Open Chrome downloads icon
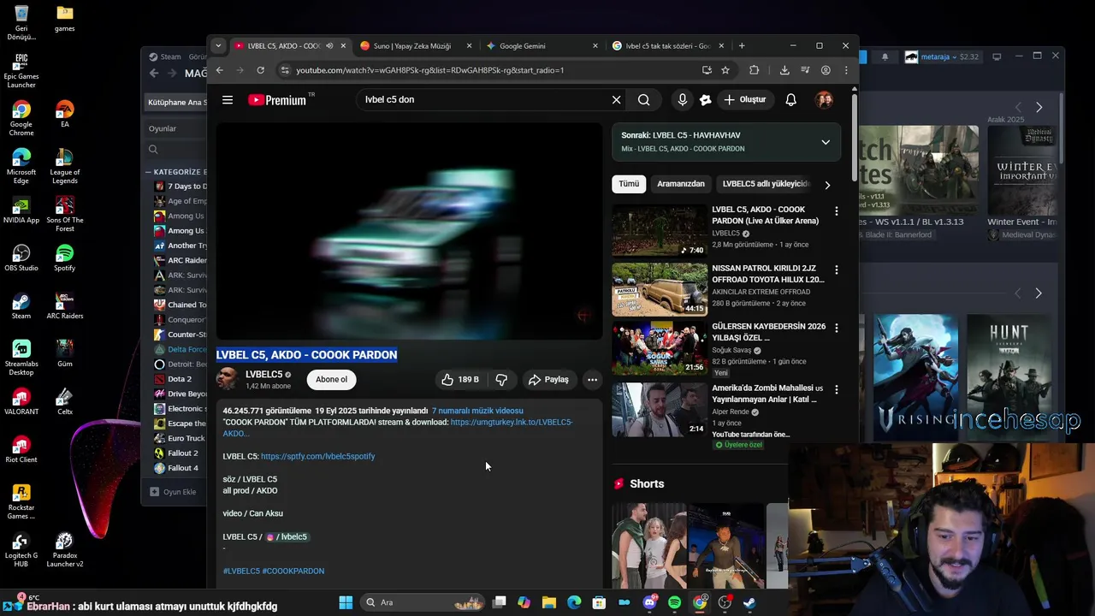The width and height of the screenshot is (1095, 616). (784, 70)
